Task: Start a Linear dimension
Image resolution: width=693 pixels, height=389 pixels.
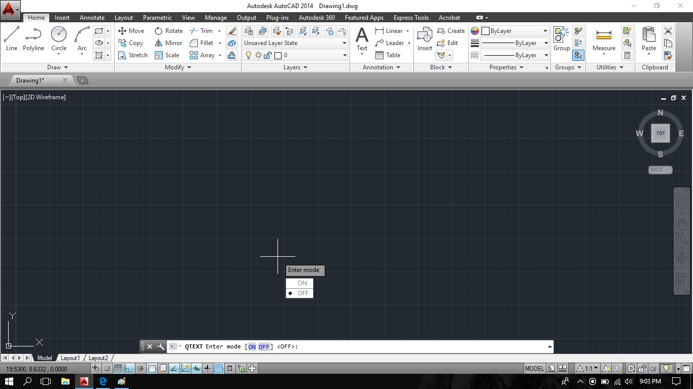Action: 389,31
